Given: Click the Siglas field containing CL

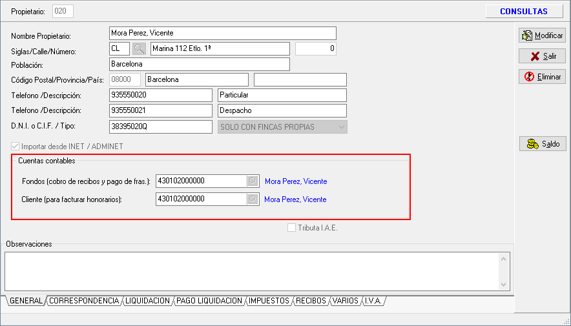Looking at the screenshot, I should click(x=119, y=48).
